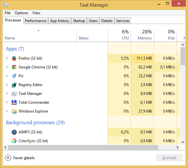
Task: Click the 511,5 MB memory value
Action: (144, 58)
